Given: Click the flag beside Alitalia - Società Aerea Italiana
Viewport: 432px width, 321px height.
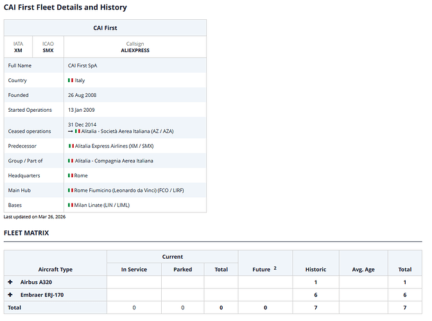Looking at the screenshot, I should pyautogui.click(x=78, y=131).
